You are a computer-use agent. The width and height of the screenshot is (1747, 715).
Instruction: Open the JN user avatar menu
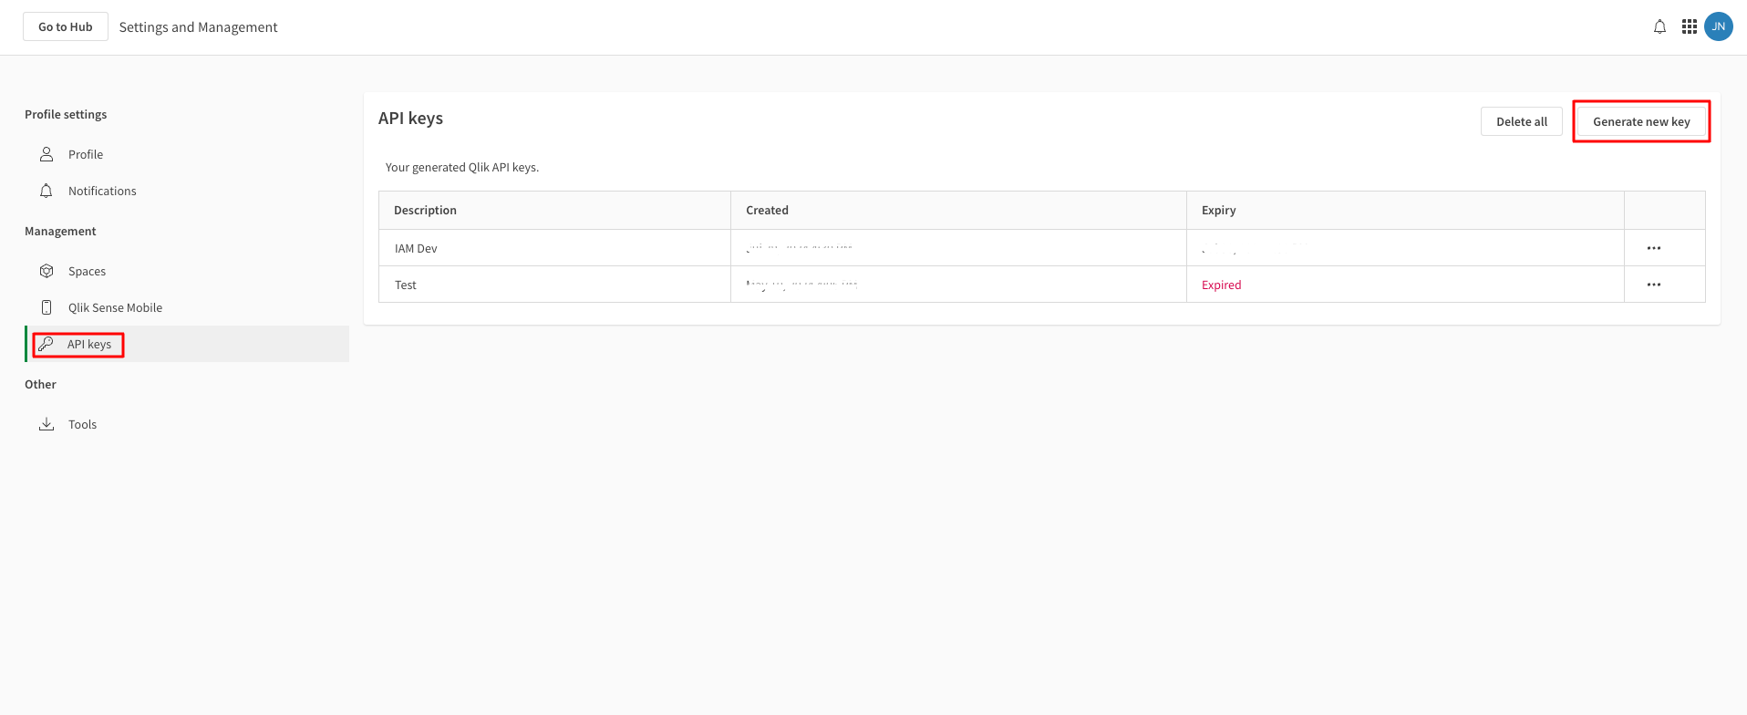pos(1719,26)
